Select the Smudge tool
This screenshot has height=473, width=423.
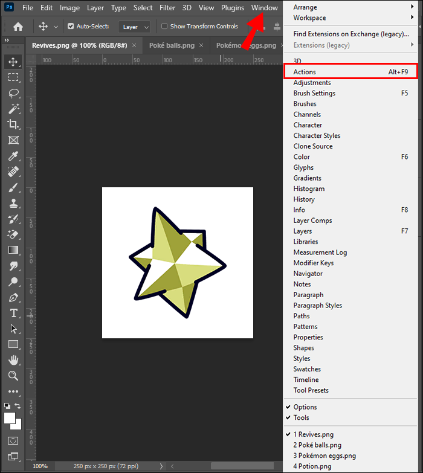tap(13, 266)
